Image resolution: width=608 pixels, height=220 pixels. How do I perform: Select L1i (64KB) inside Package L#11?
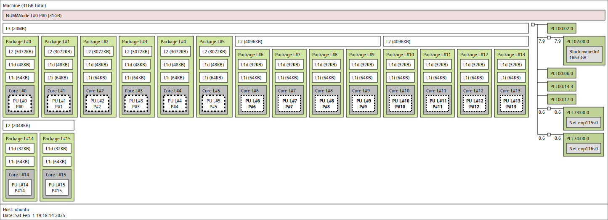438,78
